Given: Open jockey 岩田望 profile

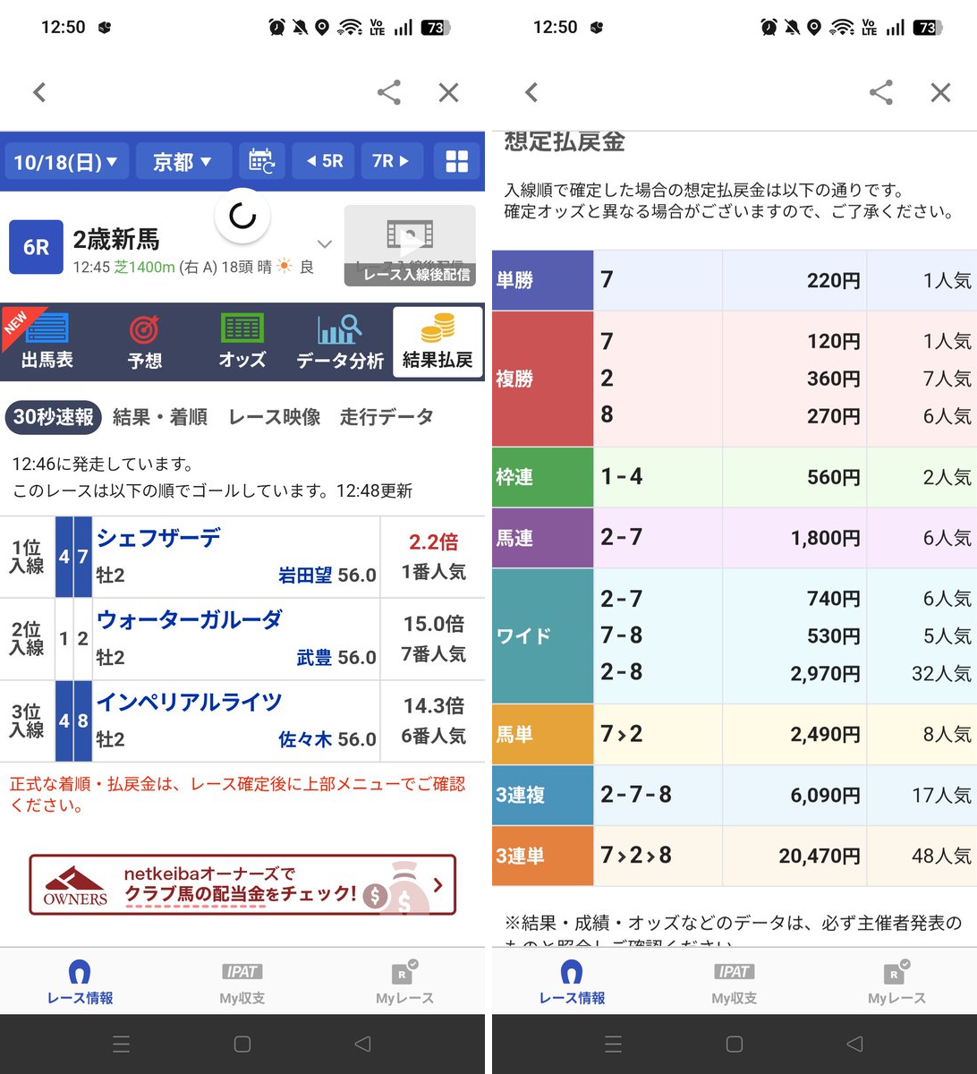Looking at the screenshot, I should click(x=305, y=575).
